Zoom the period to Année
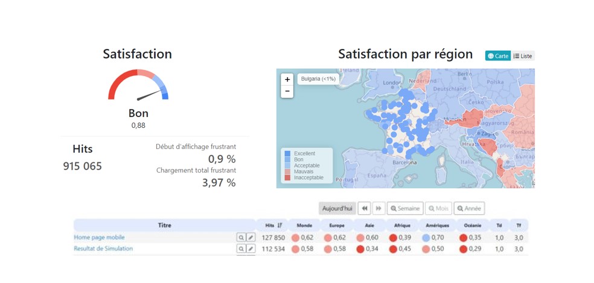 [469, 208]
